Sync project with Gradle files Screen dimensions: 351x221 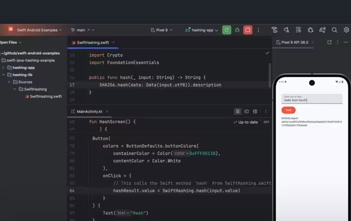point(322,30)
